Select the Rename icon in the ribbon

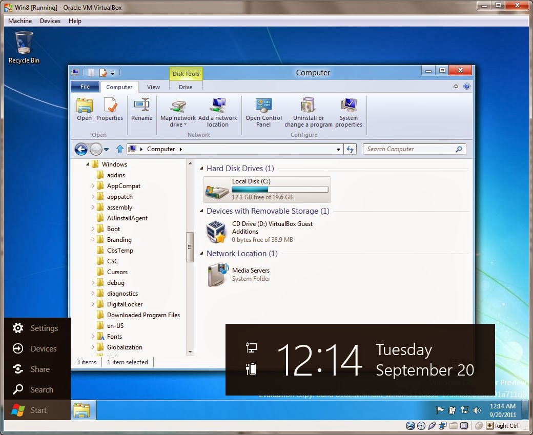click(141, 109)
